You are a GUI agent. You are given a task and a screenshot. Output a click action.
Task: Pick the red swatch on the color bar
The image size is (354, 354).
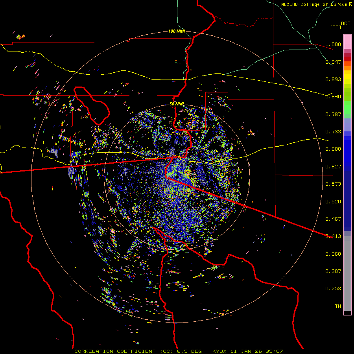click(x=347, y=59)
